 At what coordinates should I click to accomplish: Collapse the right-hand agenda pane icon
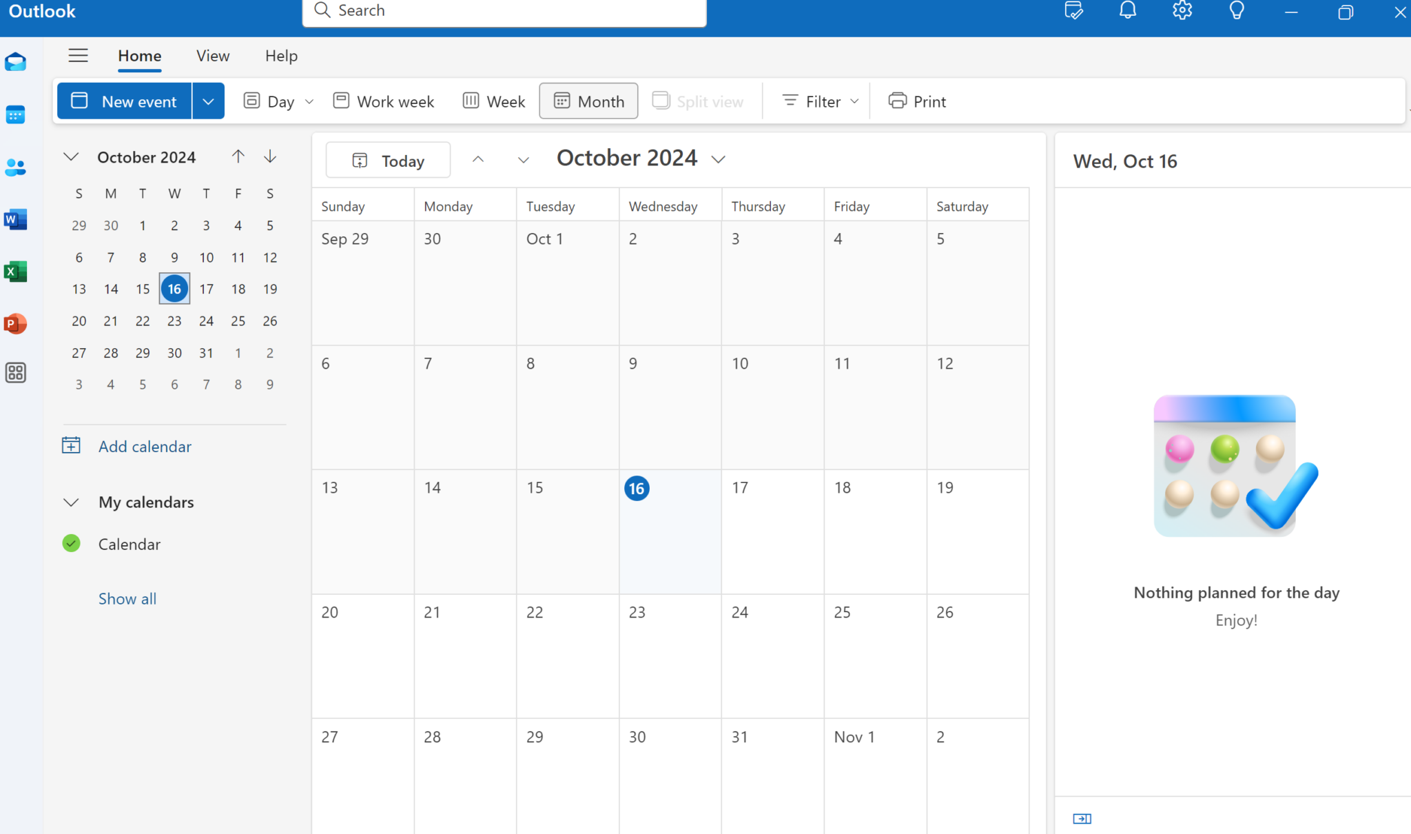(x=1082, y=819)
